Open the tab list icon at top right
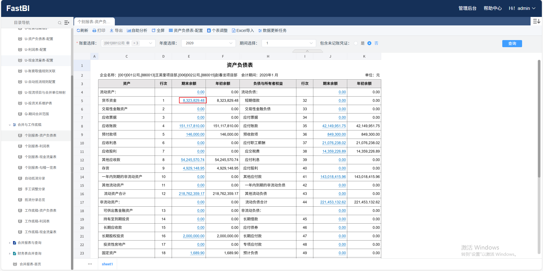The height and width of the screenshot is (271, 543). pyautogui.click(x=536, y=21)
